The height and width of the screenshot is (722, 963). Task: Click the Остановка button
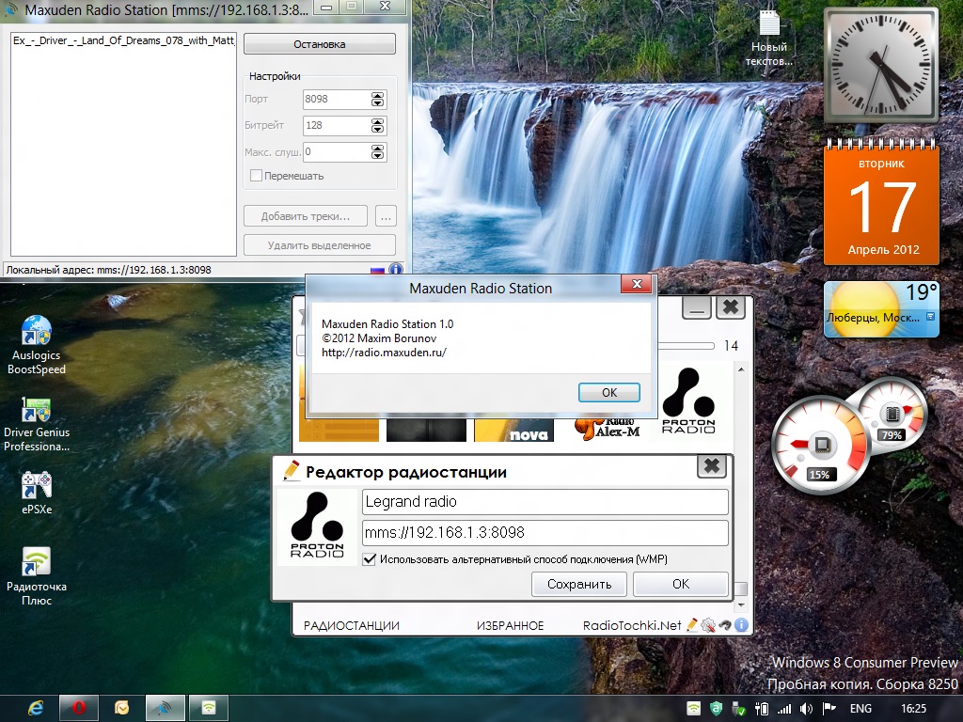[320, 44]
